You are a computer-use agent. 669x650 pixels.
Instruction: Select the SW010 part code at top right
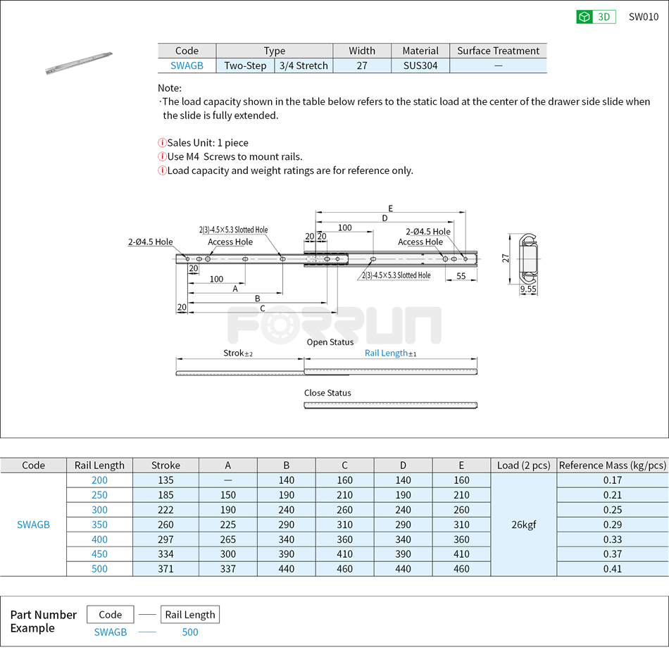[x=645, y=16]
